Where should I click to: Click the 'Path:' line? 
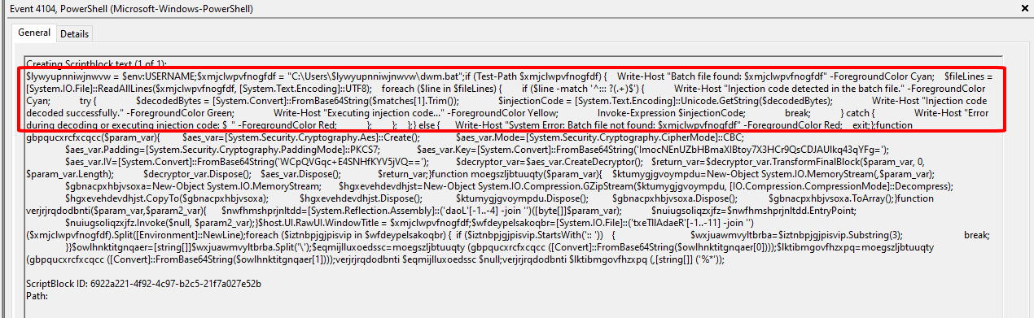pyautogui.click(x=37, y=295)
